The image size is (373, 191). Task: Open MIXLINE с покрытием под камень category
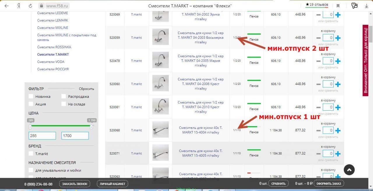[67, 37]
